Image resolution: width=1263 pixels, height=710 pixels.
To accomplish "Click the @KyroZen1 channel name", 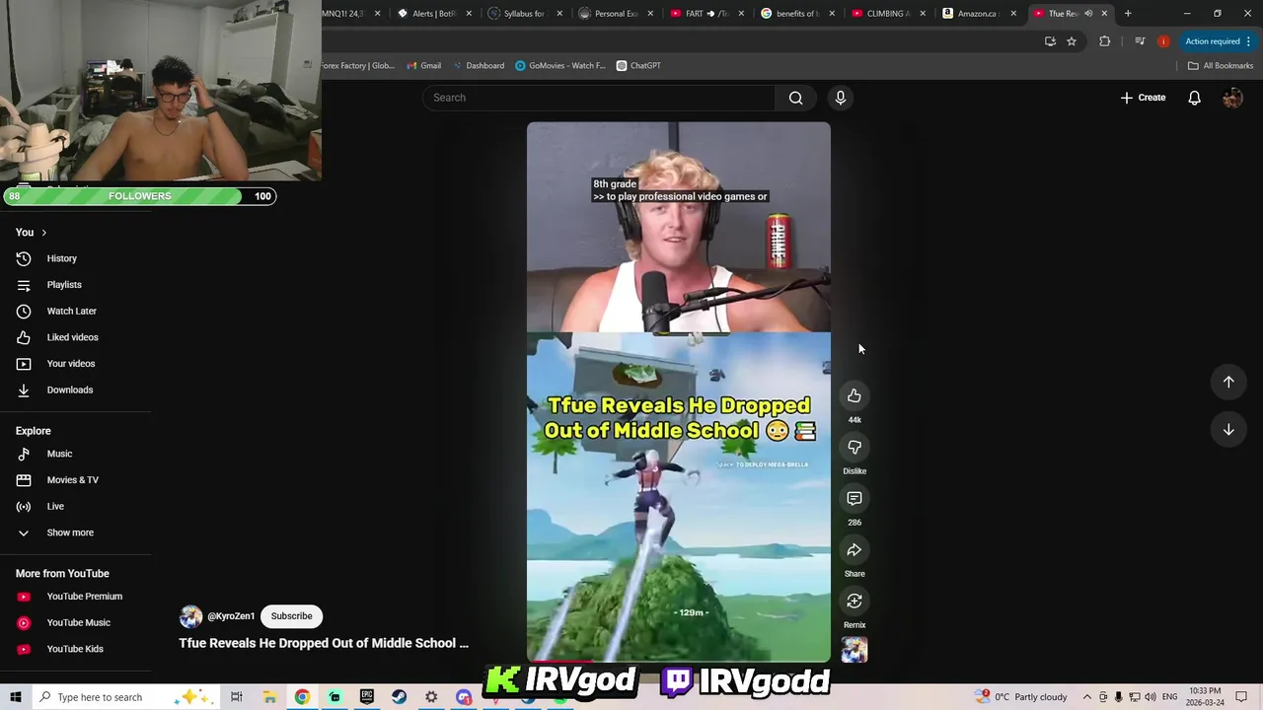I will coord(231,616).
